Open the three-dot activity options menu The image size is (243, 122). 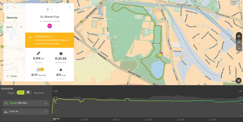[x=70, y=8]
